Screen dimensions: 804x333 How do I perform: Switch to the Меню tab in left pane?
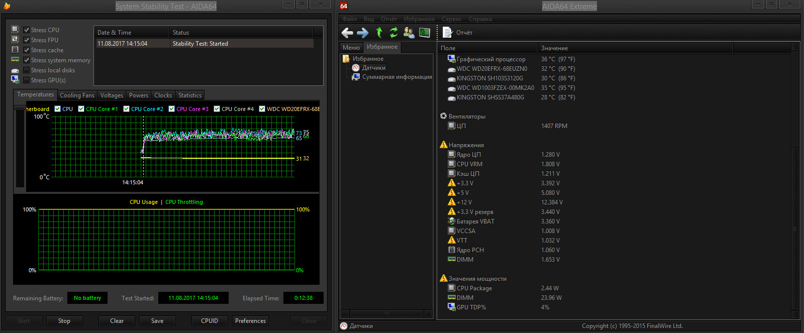pyautogui.click(x=351, y=47)
